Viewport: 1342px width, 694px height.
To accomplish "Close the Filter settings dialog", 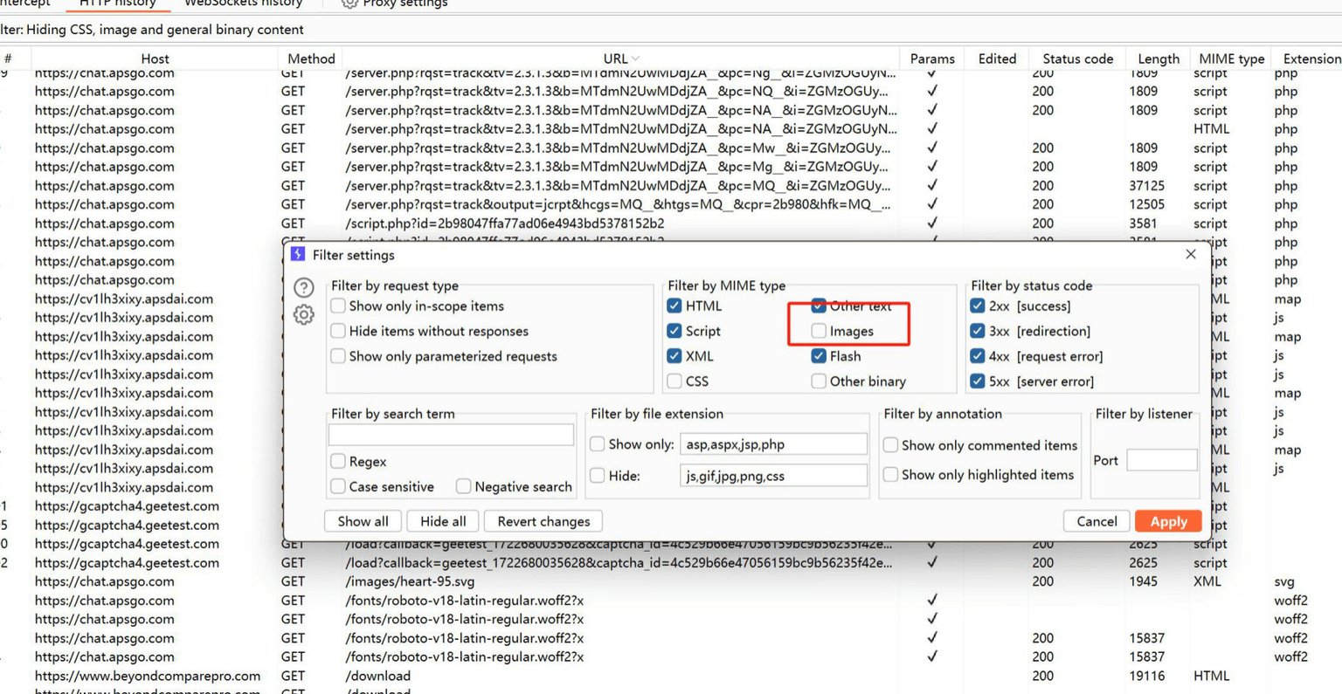I will tap(1190, 254).
